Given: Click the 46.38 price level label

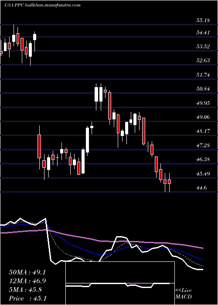Looking at the screenshot, I should click(203, 160).
